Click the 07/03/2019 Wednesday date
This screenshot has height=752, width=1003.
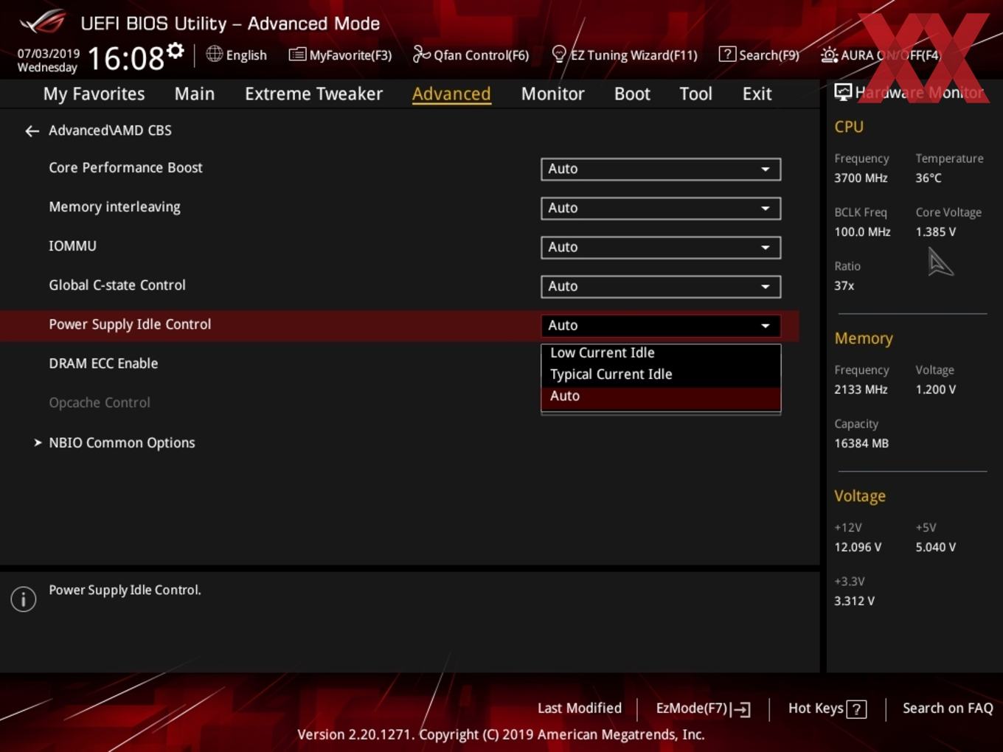(x=48, y=60)
